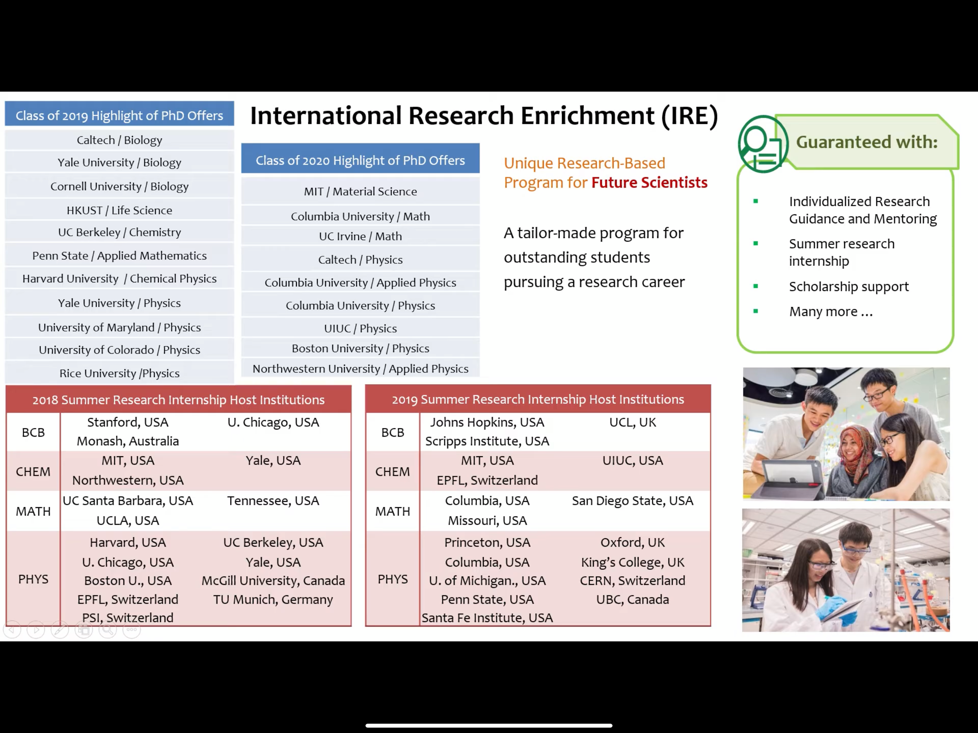This screenshot has width=978, height=733.
Task: Click UC Santa Barbara, USA cell
Action: coord(128,500)
